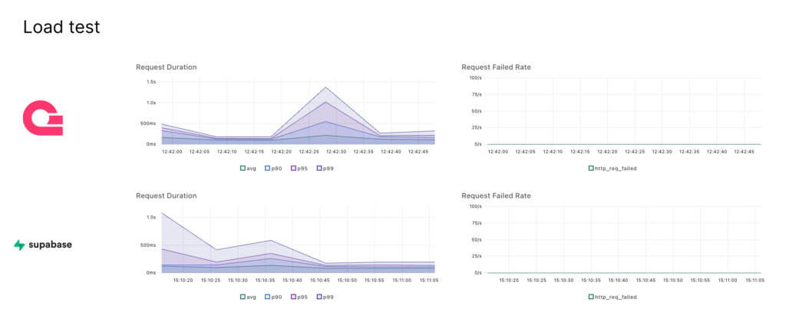Click the p99 peak in Appwrite duration chart
This screenshot has width=786, height=309.
coord(326,87)
